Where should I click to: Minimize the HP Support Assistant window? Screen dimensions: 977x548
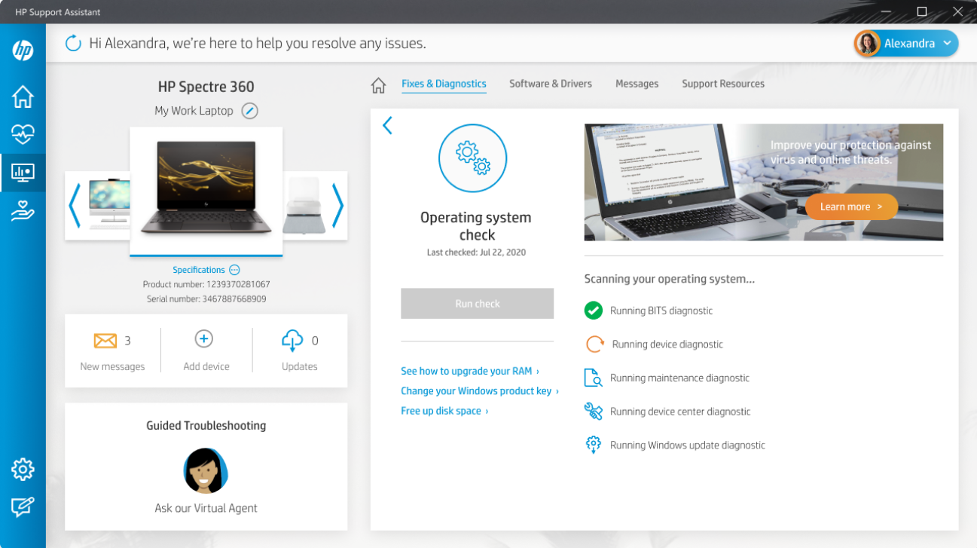click(886, 11)
